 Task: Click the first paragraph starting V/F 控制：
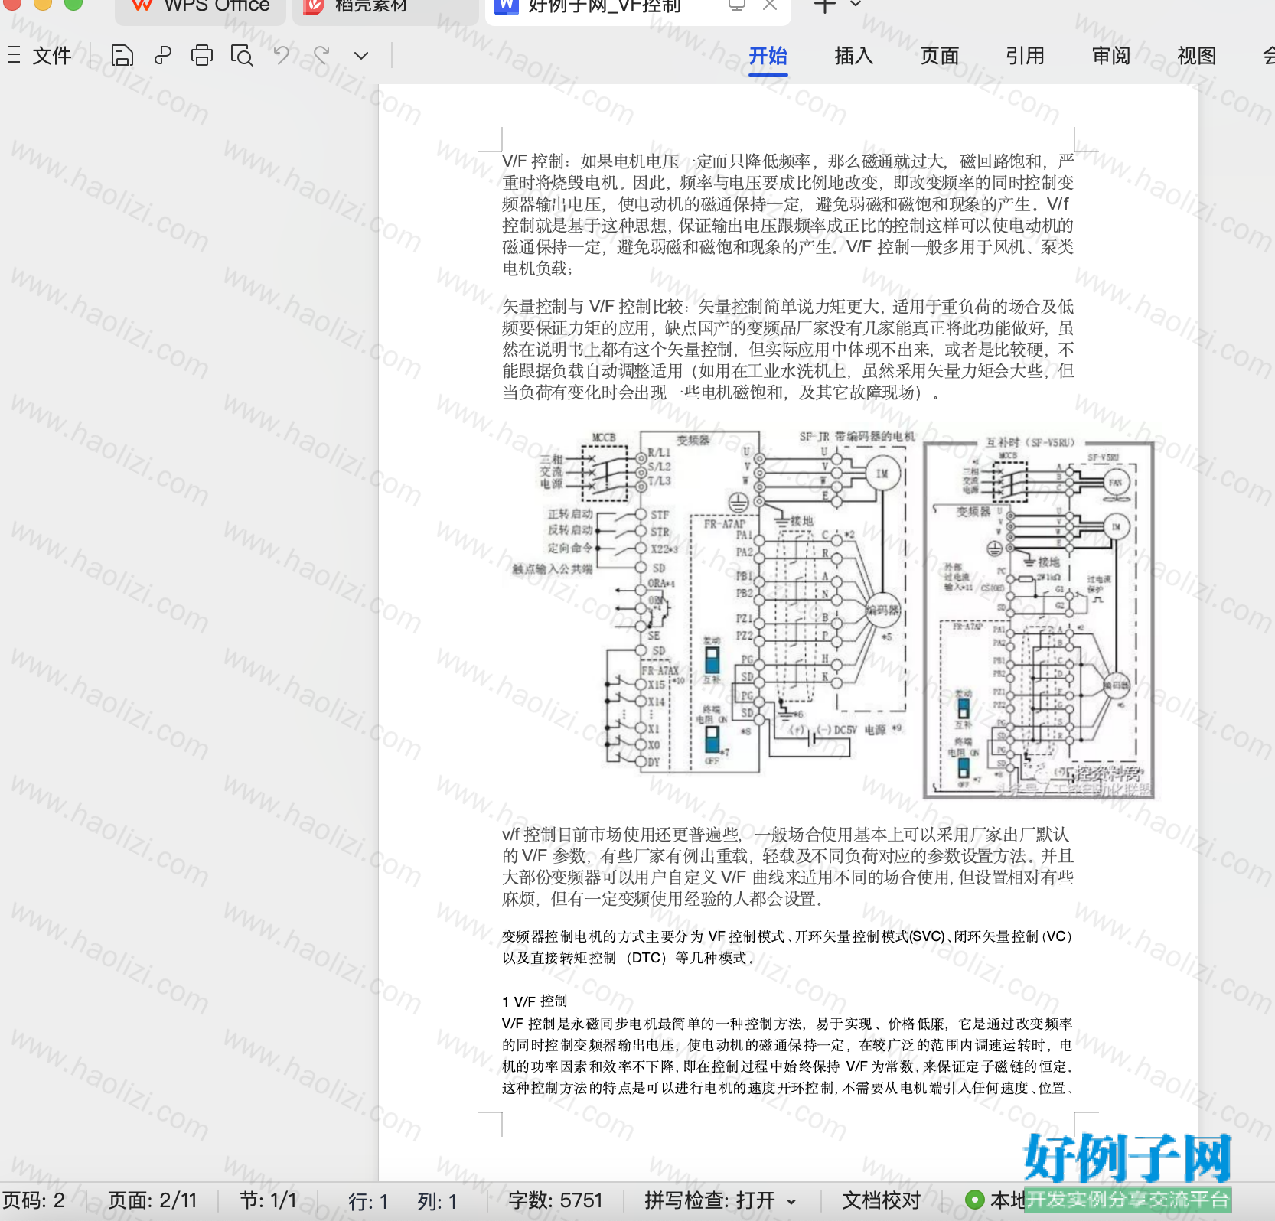coord(787,215)
